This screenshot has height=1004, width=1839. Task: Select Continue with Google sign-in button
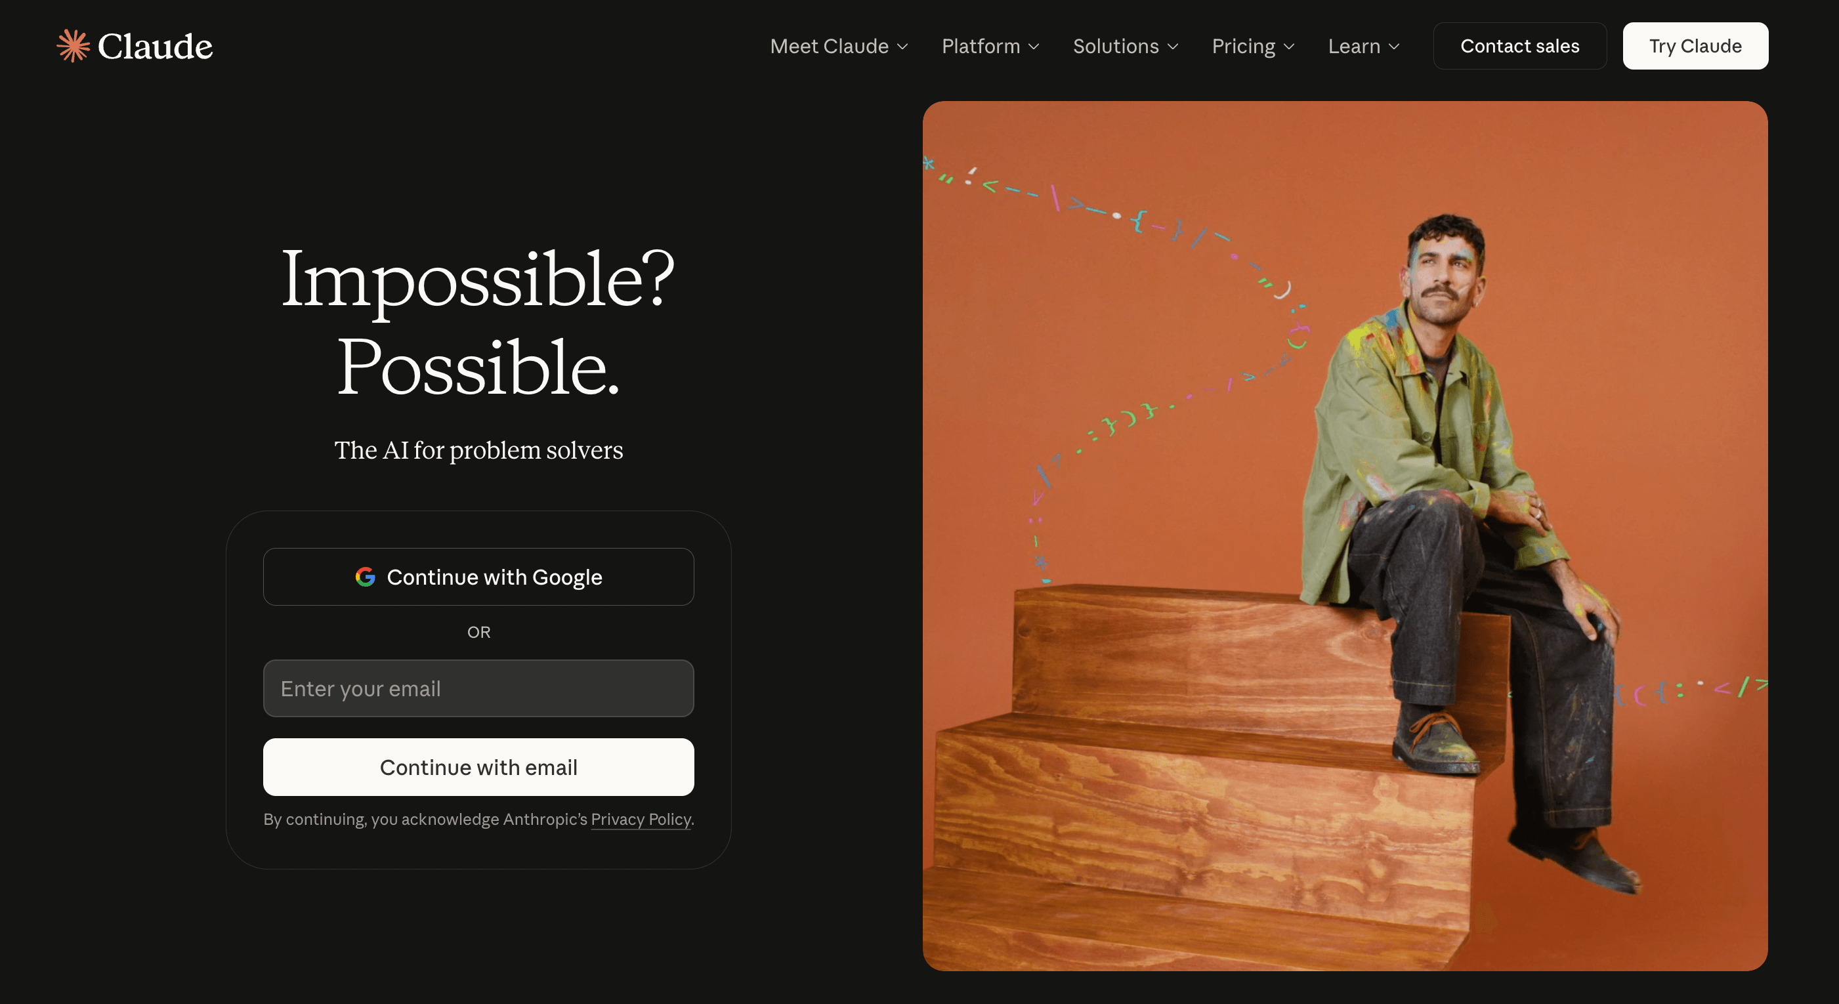pyautogui.click(x=478, y=577)
